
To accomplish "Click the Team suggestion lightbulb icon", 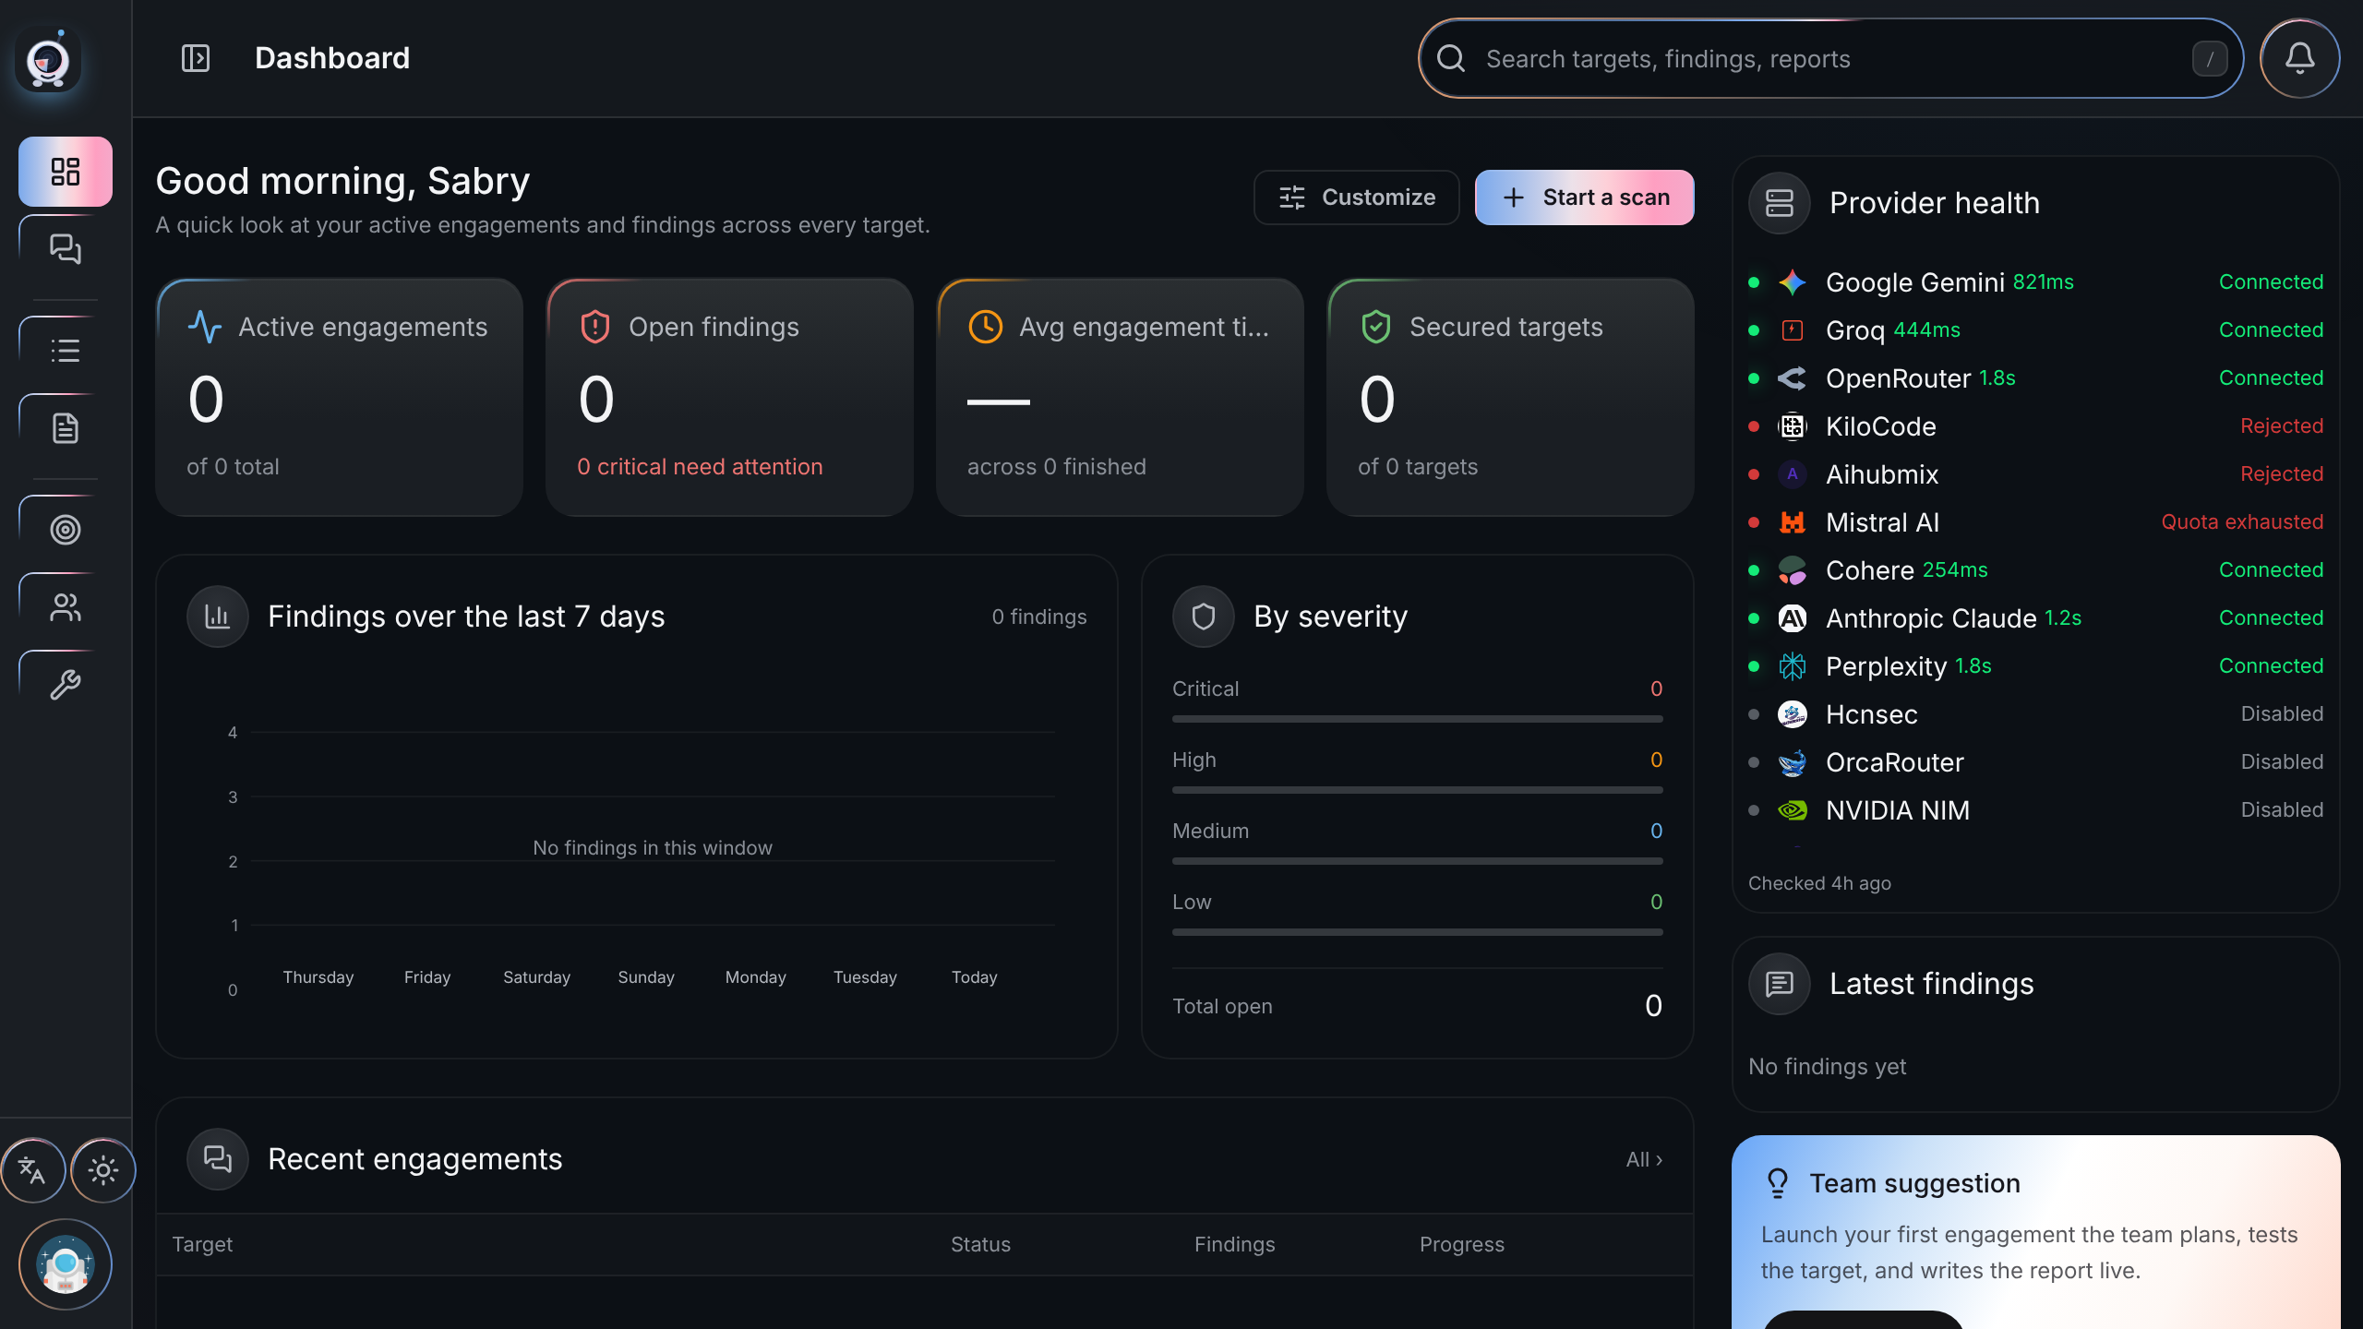I will (1777, 1183).
